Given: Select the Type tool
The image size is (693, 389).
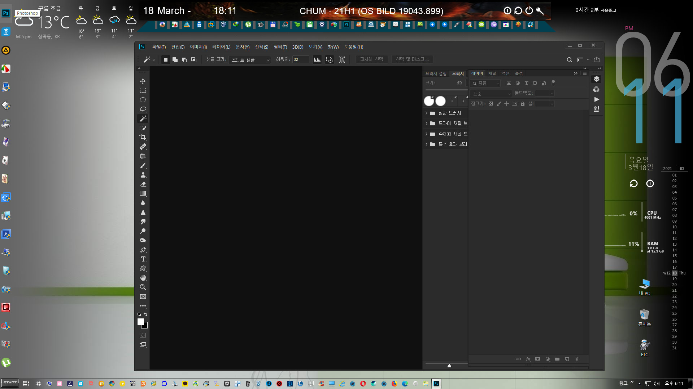Looking at the screenshot, I should pyautogui.click(x=143, y=259).
